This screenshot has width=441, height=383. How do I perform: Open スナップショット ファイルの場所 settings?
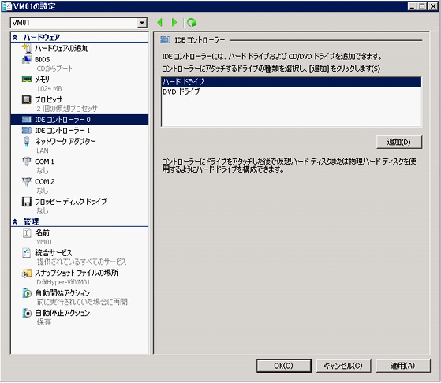pyautogui.click(x=77, y=273)
